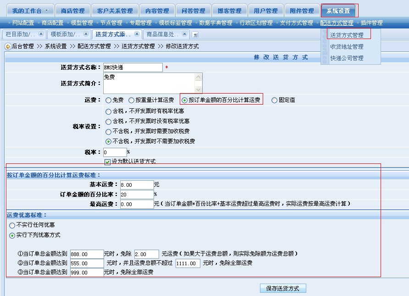
Task: Select the 免费 shipping fee radio
Action: pos(108,100)
